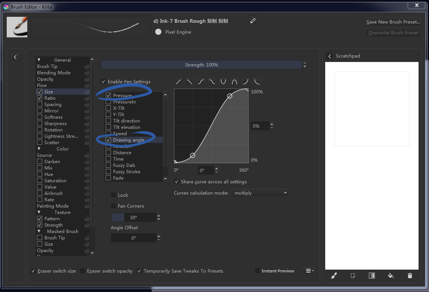Viewport: 429px width, 292px height.
Task: Fill scratchpad with background color bucket
Action: [x=391, y=276]
